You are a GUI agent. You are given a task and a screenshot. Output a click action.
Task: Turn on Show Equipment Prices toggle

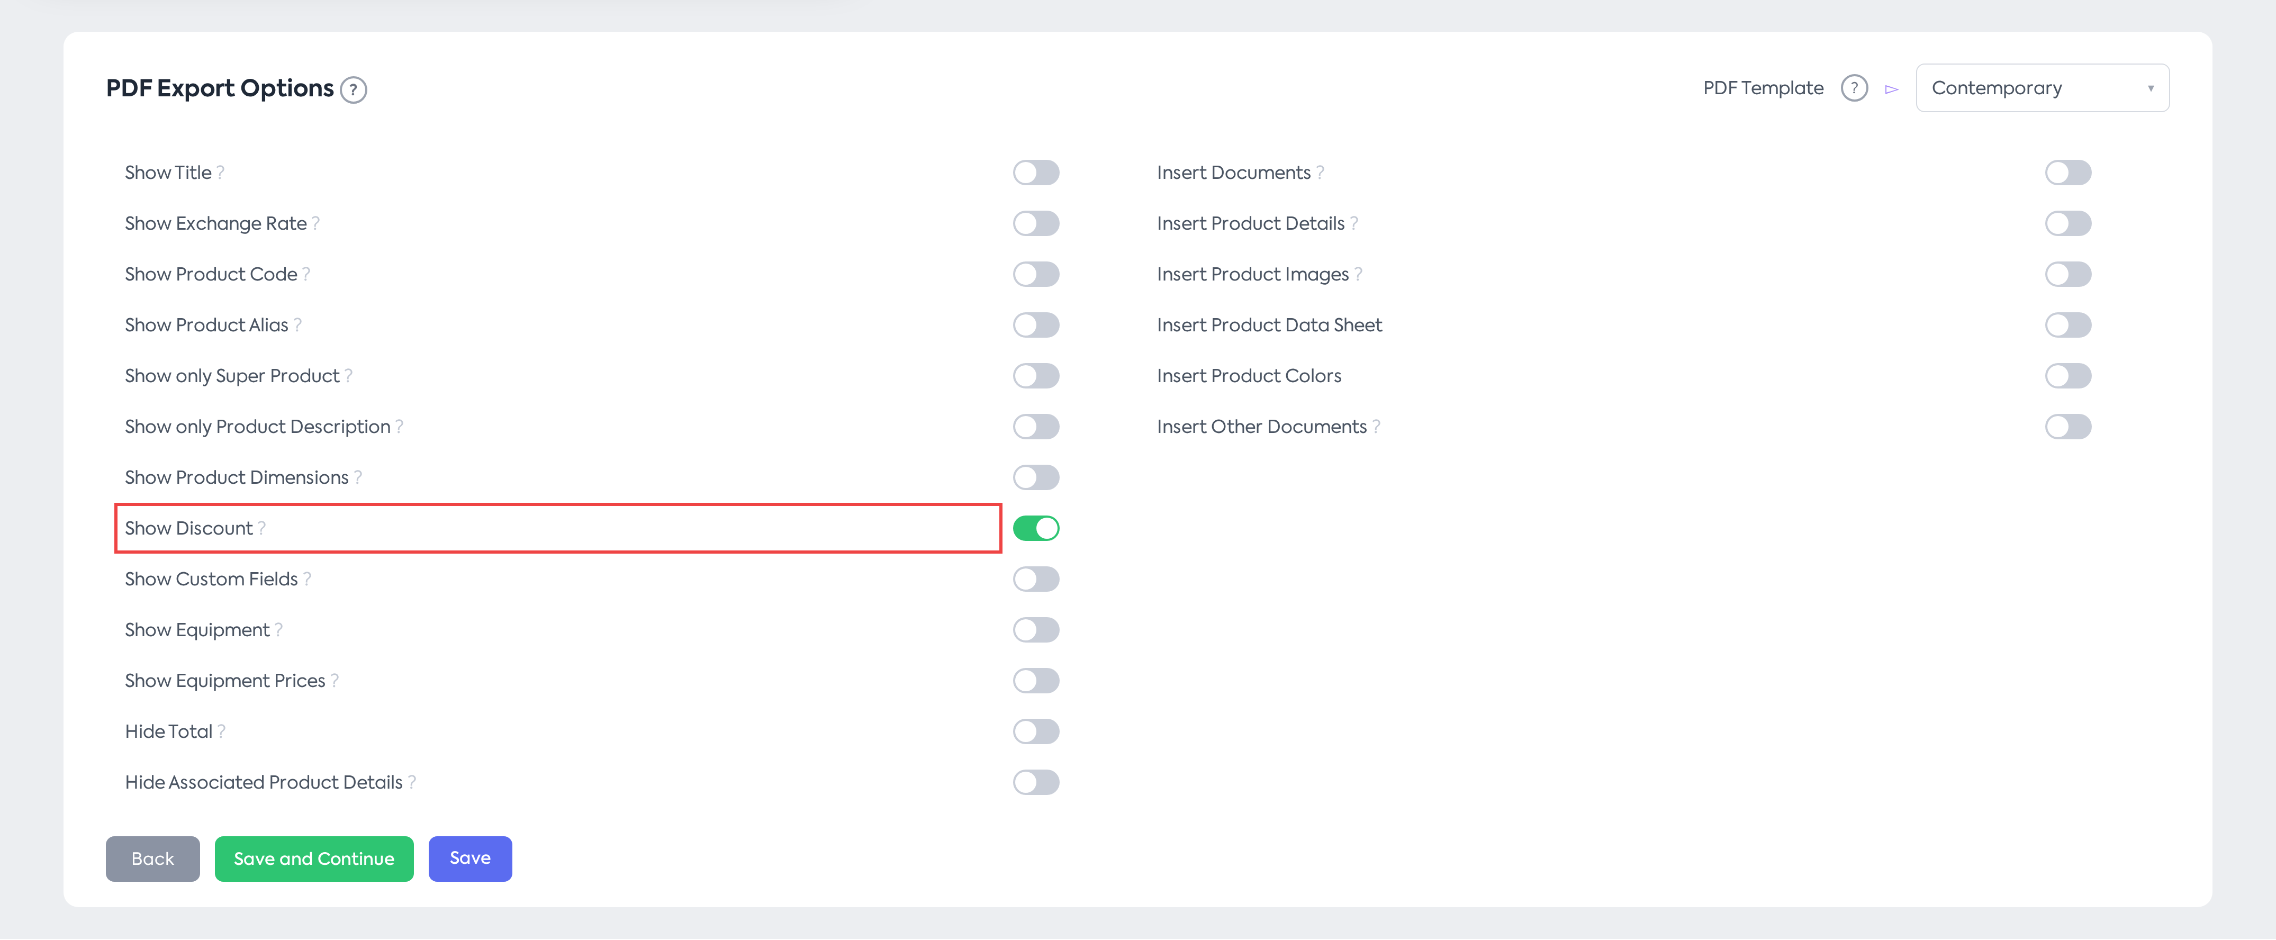pyautogui.click(x=1035, y=681)
